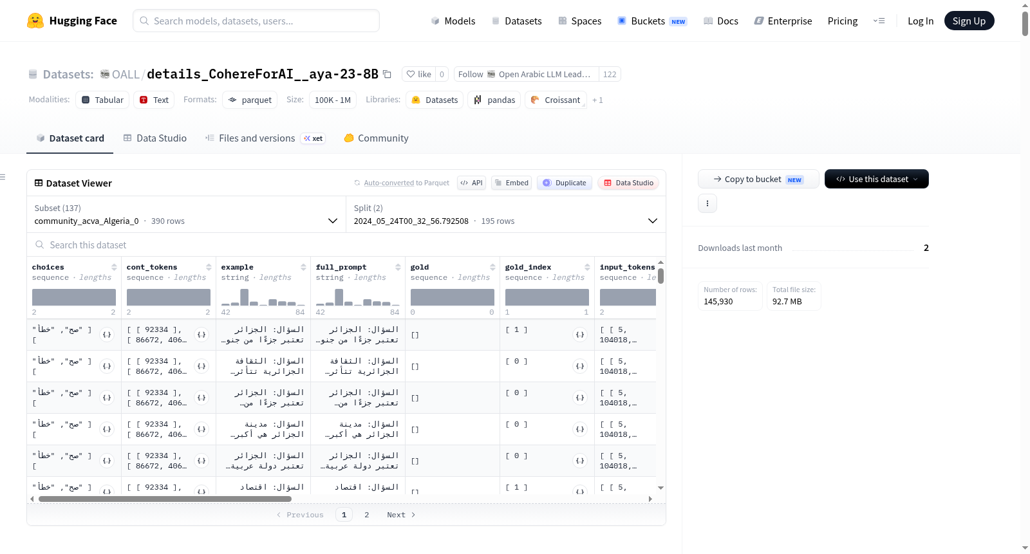This screenshot has width=1030, height=554.
Task: Sort by the example column
Action: tap(303, 267)
